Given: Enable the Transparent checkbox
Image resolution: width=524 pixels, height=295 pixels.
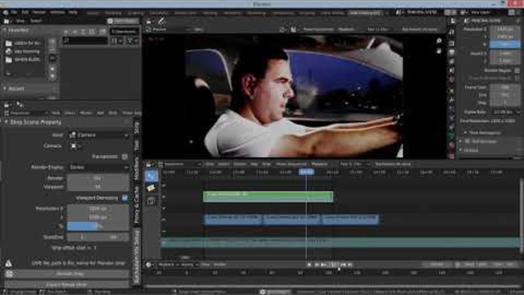Looking at the screenshot, I should [124, 157].
